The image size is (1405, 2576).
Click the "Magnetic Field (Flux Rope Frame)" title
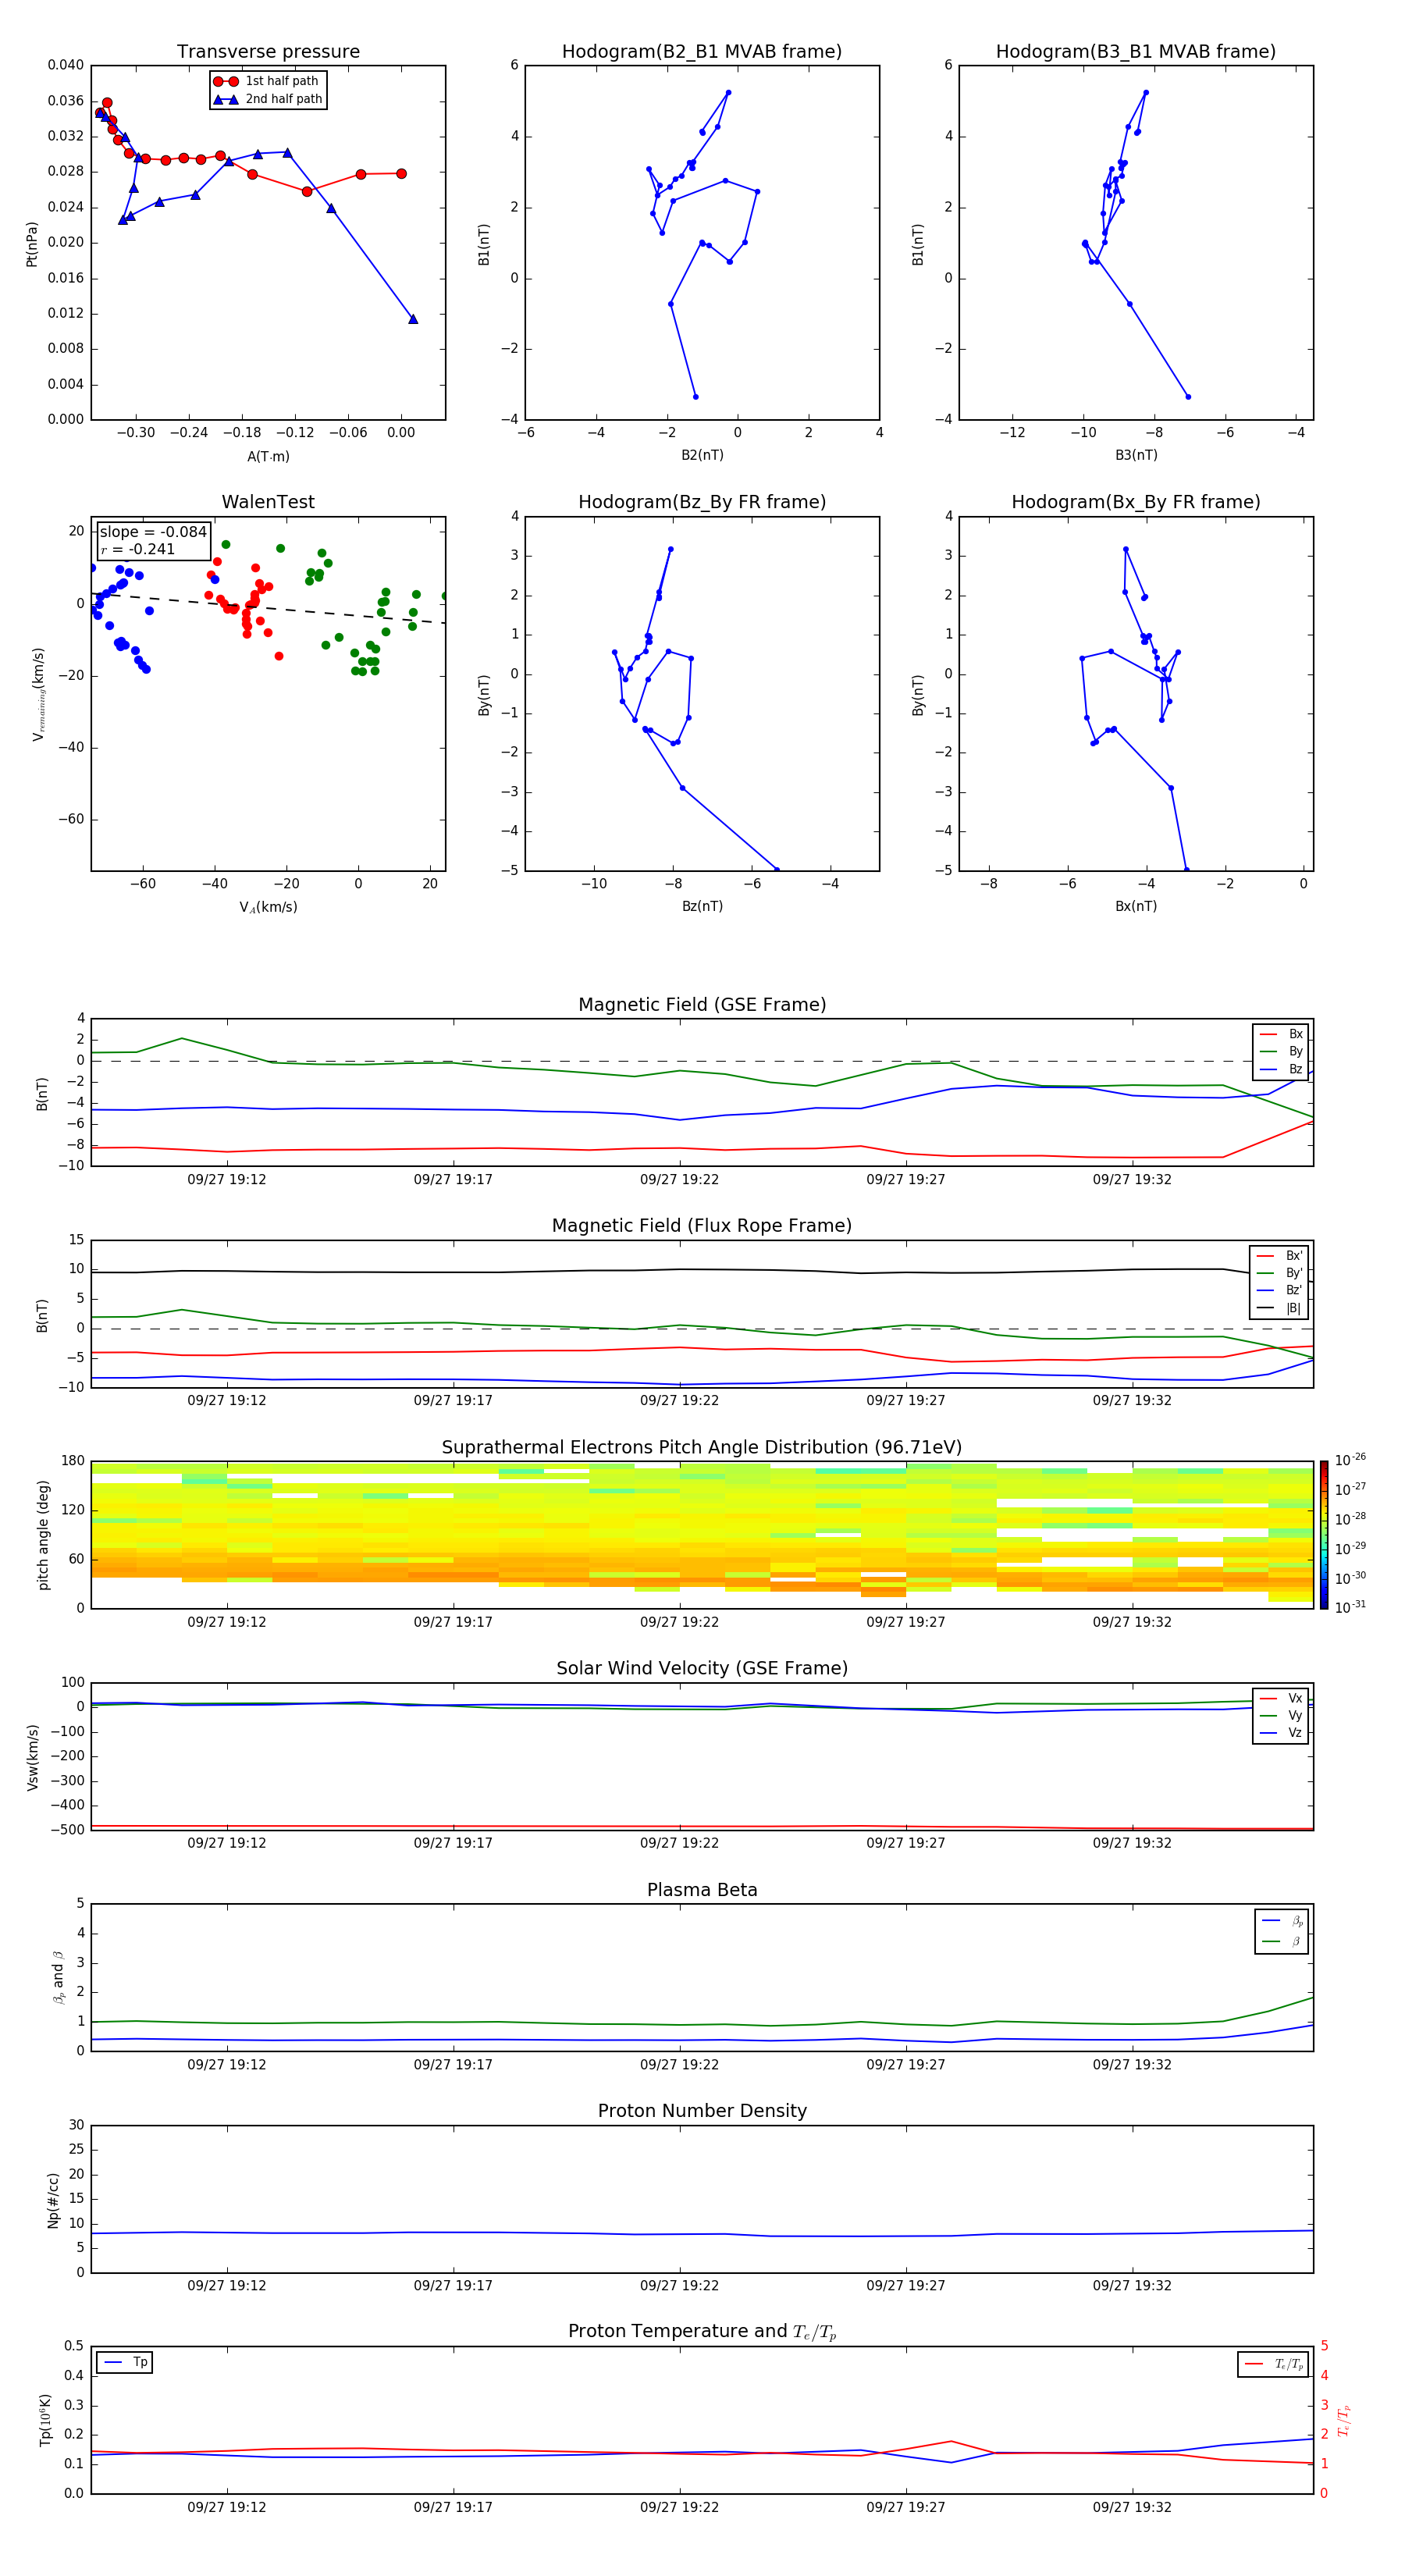(702, 1226)
